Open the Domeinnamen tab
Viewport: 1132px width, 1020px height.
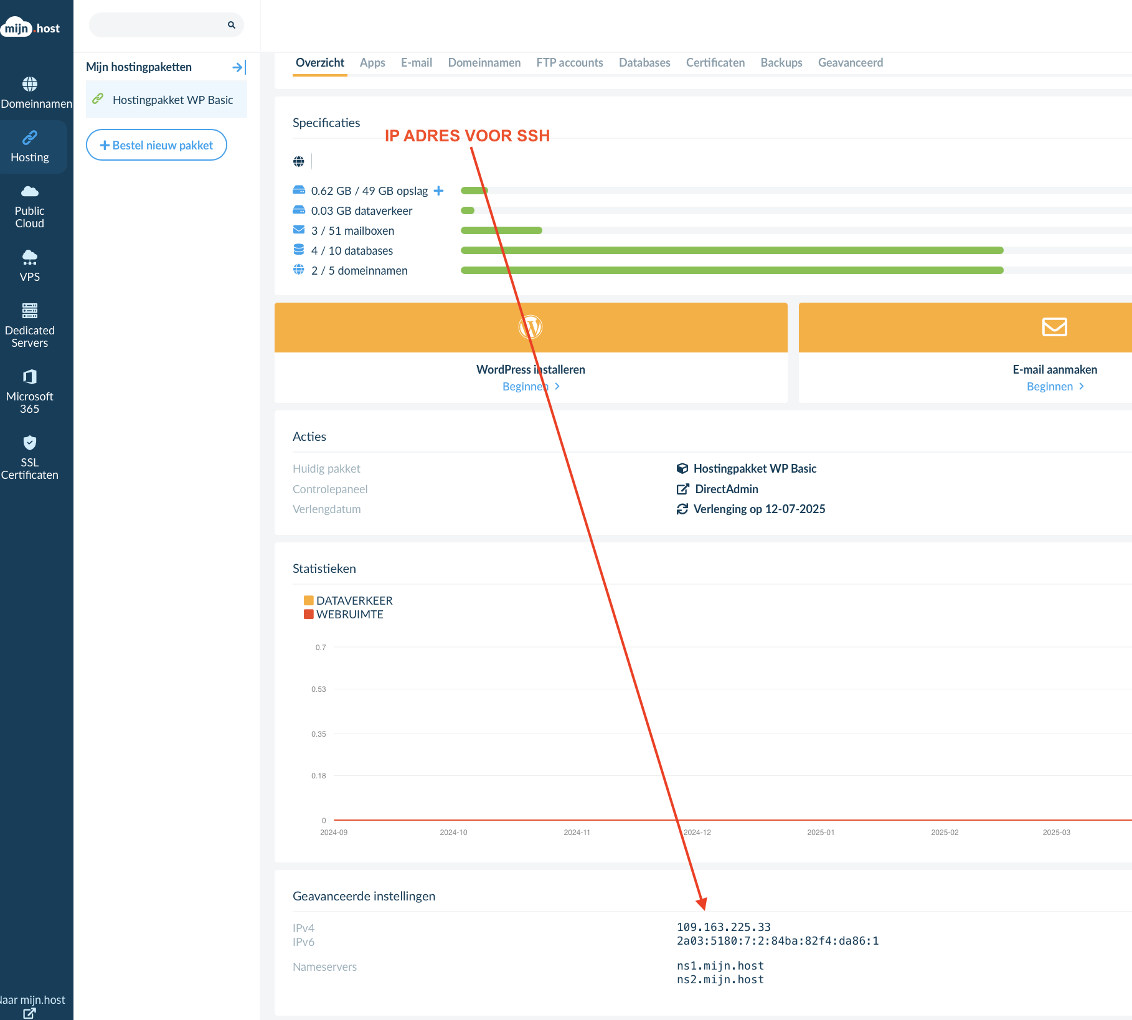[x=484, y=62]
